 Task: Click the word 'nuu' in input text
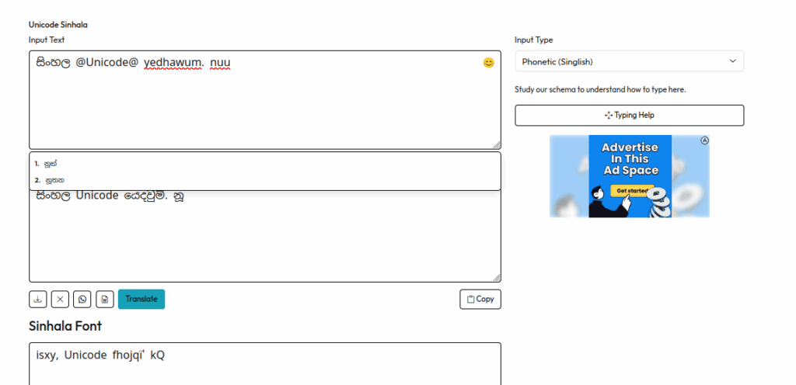point(220,63)
